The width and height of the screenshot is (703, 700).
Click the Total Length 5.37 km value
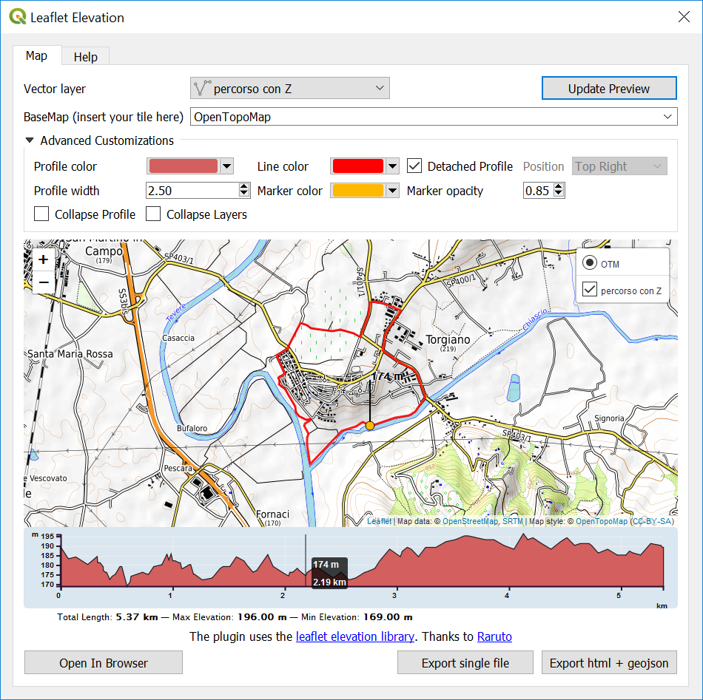[137, 617]
